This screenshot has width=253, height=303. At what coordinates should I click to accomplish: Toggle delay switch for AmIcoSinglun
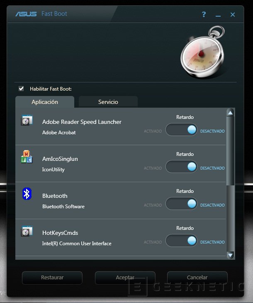tap(181, 167)
